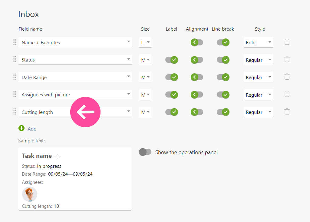Delete the Cutting length field row

tap(287, 111)
